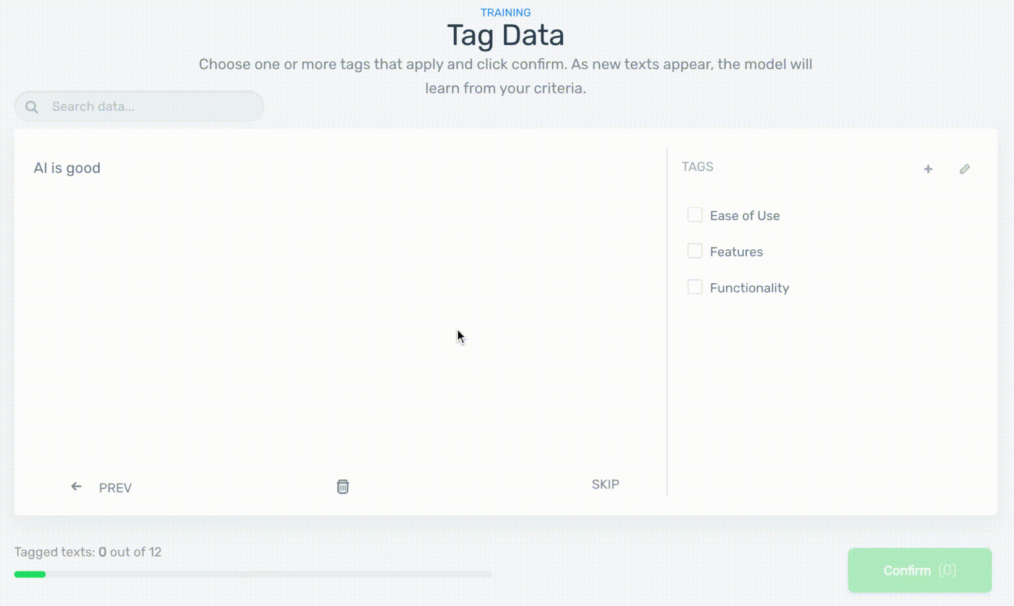Check the Ease of Use checkbox
The height and width of the screenshot is (606, 1014).
point(695,215)
